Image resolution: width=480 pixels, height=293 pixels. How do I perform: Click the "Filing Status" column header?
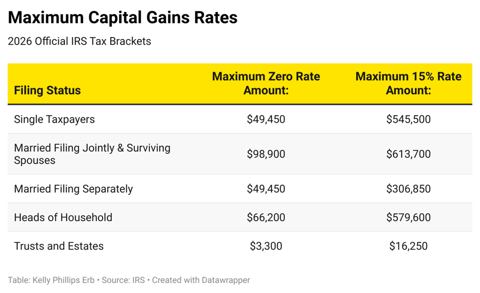point(47,90)
